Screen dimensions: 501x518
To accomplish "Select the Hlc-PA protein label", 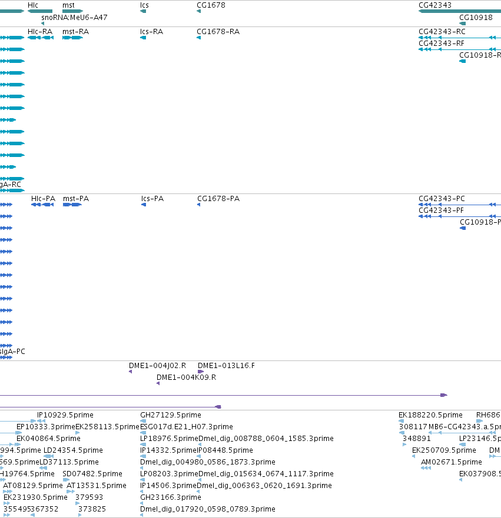I will pos(43,199).
